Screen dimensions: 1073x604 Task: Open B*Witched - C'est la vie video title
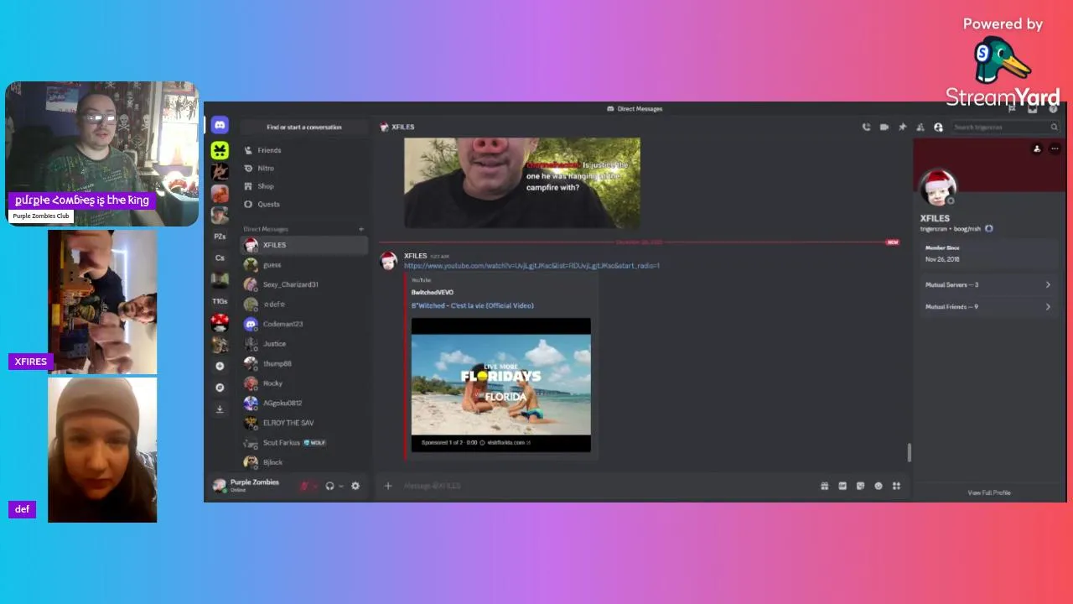472,305
